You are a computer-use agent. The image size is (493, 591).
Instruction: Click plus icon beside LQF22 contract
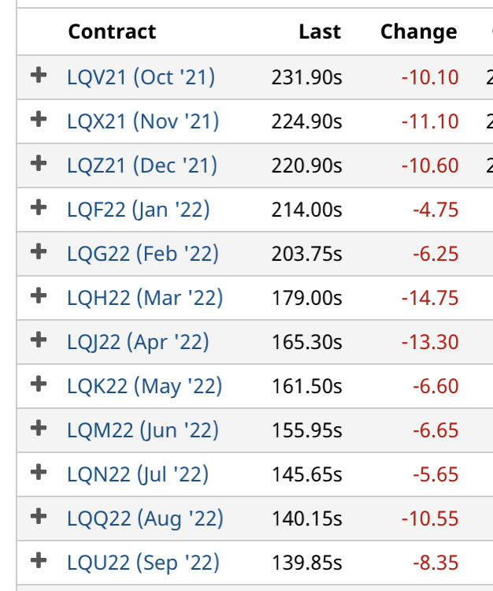tap(39, 207)
